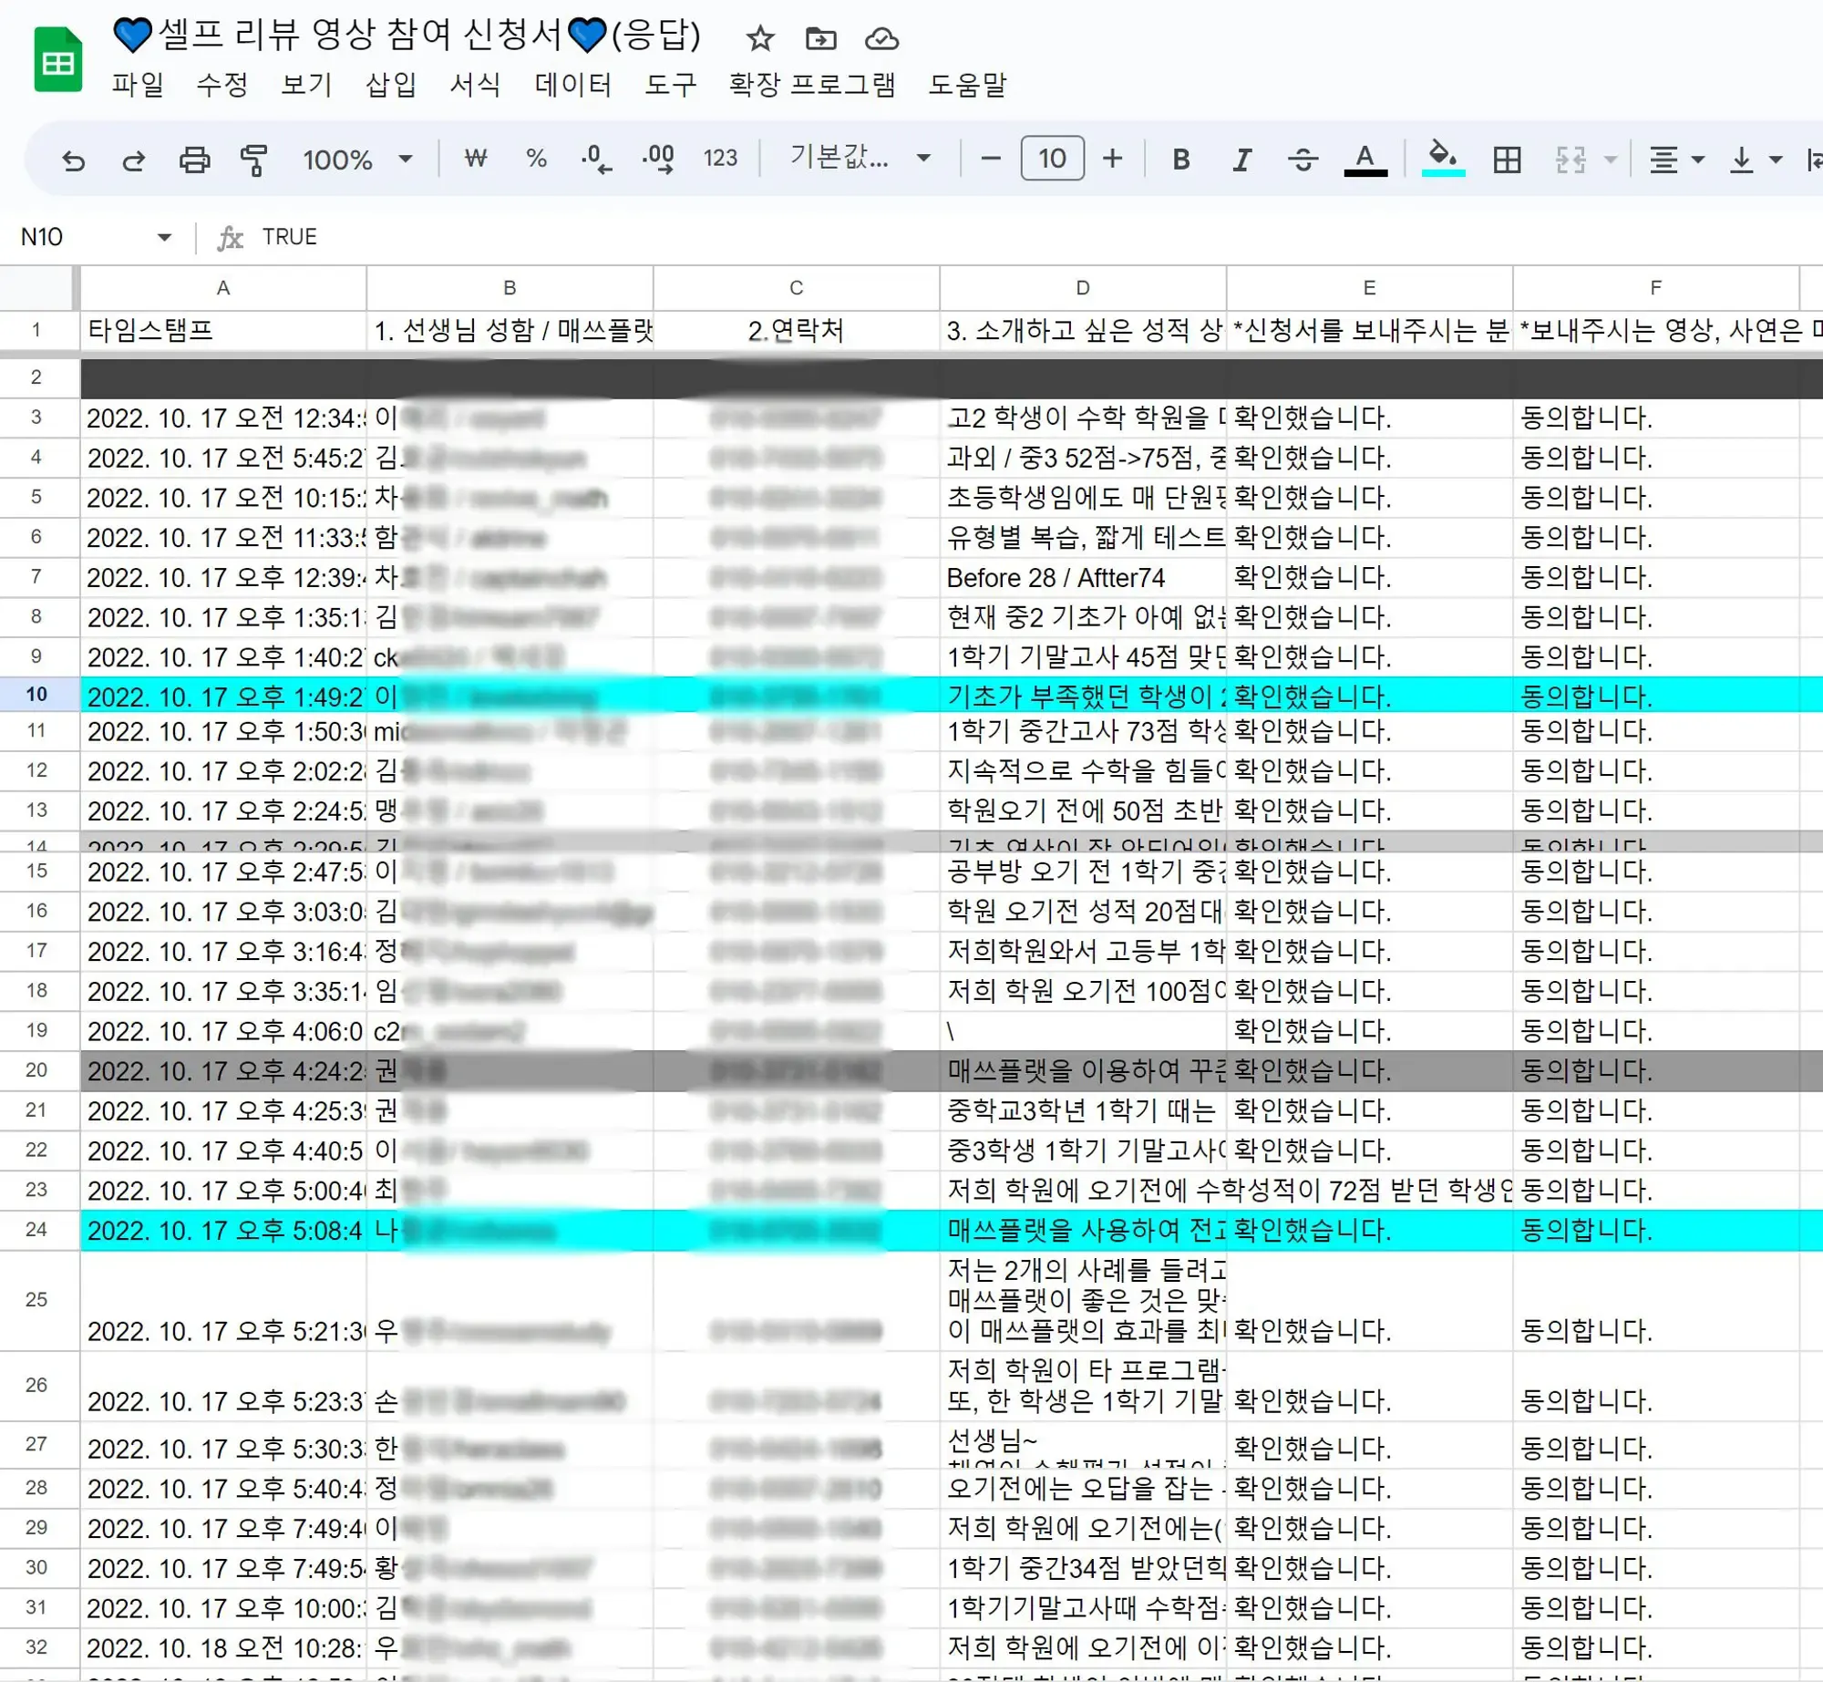Click the borders grid icon
Screen dimensions: 1823x1682
point(1507,160)
